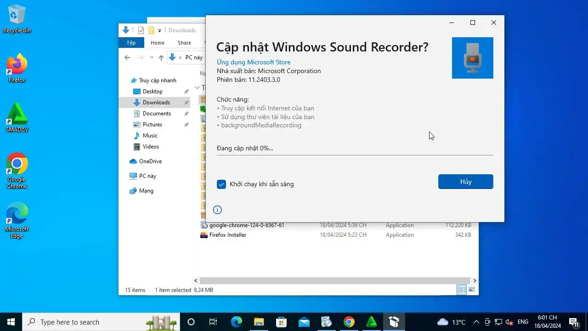
Task: Switch Explorer to large icons view
Action: pos(472,290)
